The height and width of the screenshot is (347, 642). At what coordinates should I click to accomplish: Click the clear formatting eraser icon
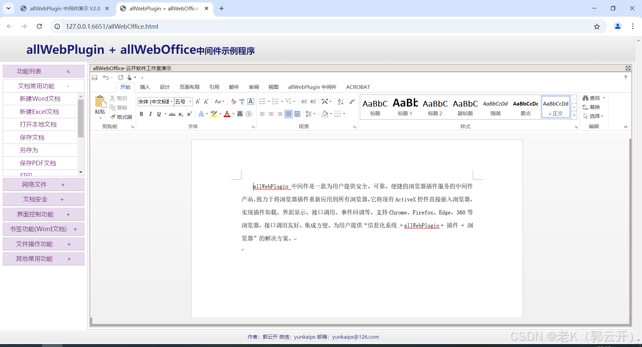234,102
